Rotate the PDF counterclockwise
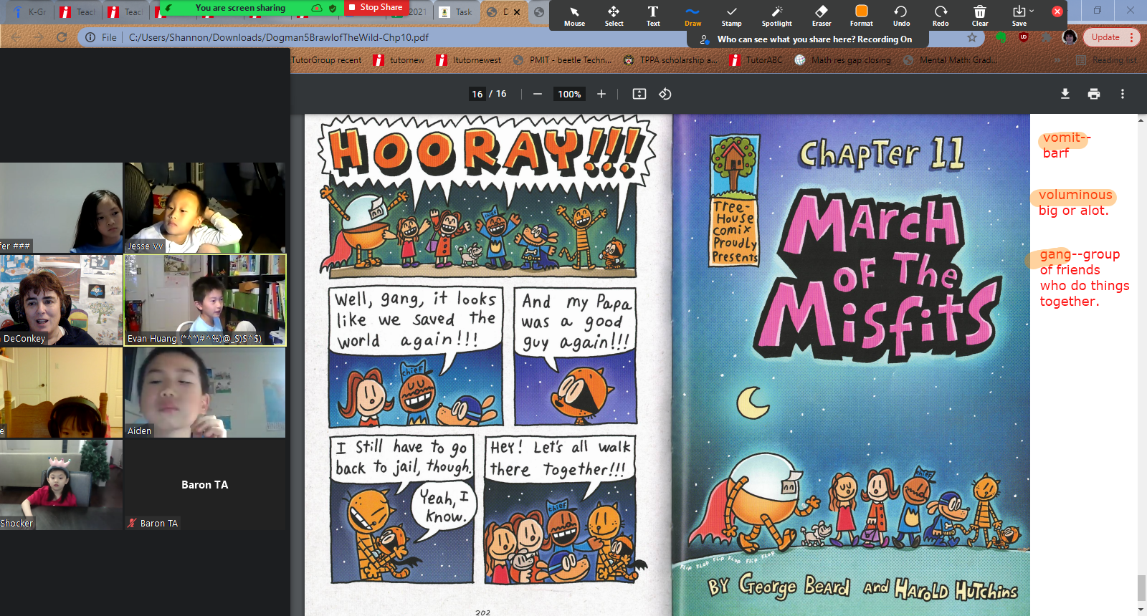 click(665, 94)
